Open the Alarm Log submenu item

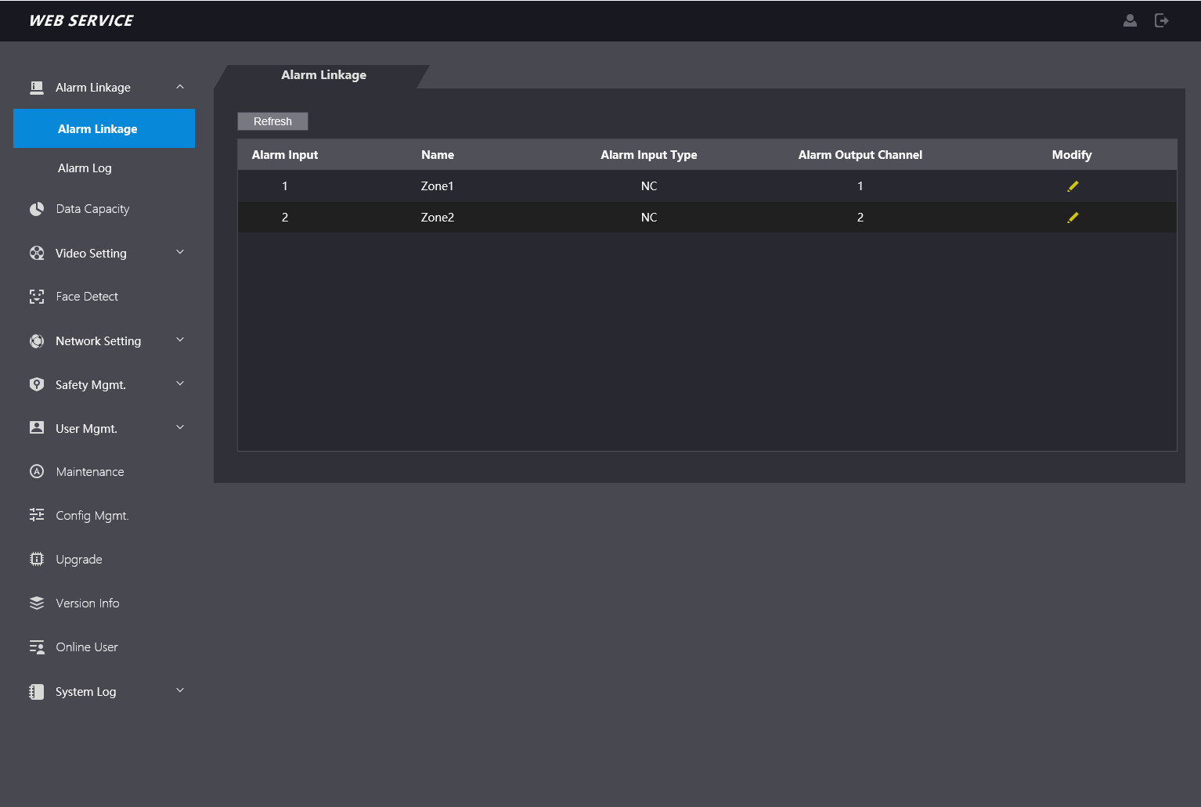[85, 168]
